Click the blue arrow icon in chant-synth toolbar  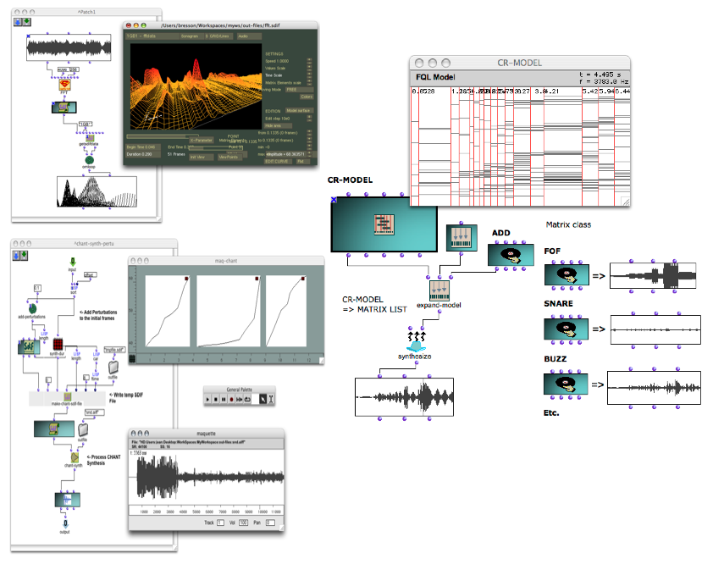click(x=16, y=256)
